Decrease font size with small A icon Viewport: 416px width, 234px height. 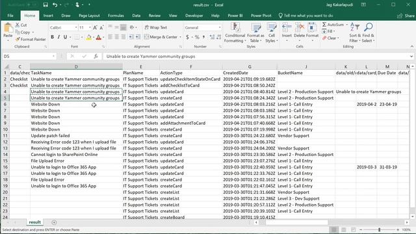[x=101, y=27]
